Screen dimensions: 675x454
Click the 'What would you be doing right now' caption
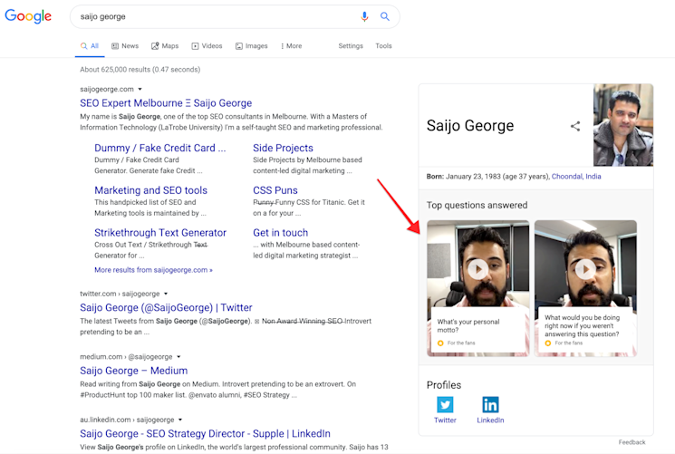pyautogui.click(x=582, y=325)
